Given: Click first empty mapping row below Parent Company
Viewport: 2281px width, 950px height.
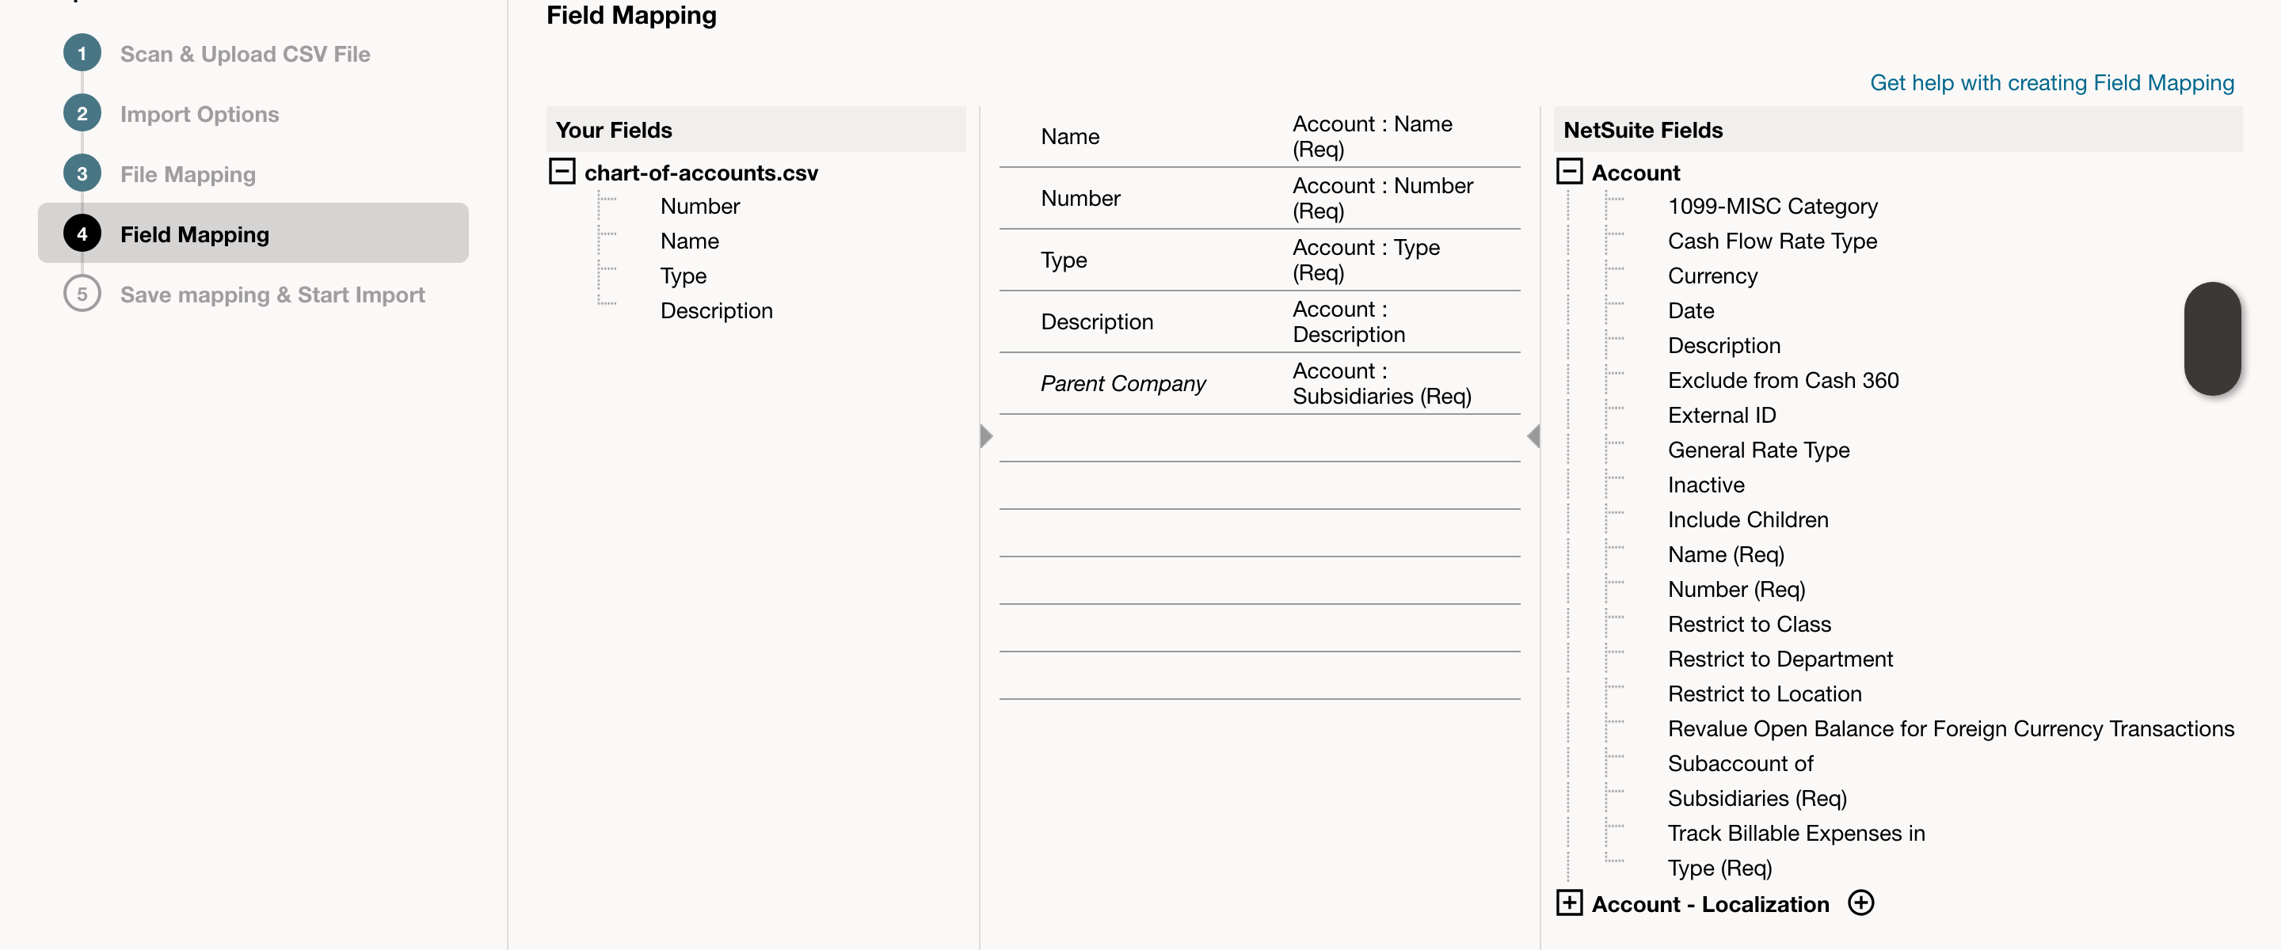Looking at the screenshot, I should (x=1259, y=439).
